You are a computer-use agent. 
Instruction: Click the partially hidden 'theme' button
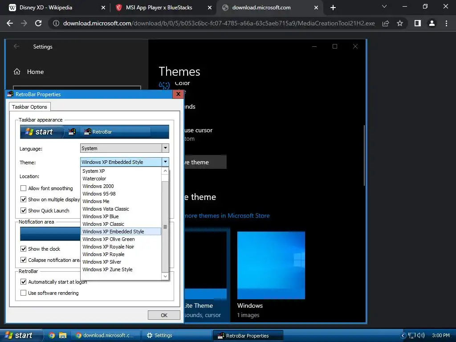[205, 162]
